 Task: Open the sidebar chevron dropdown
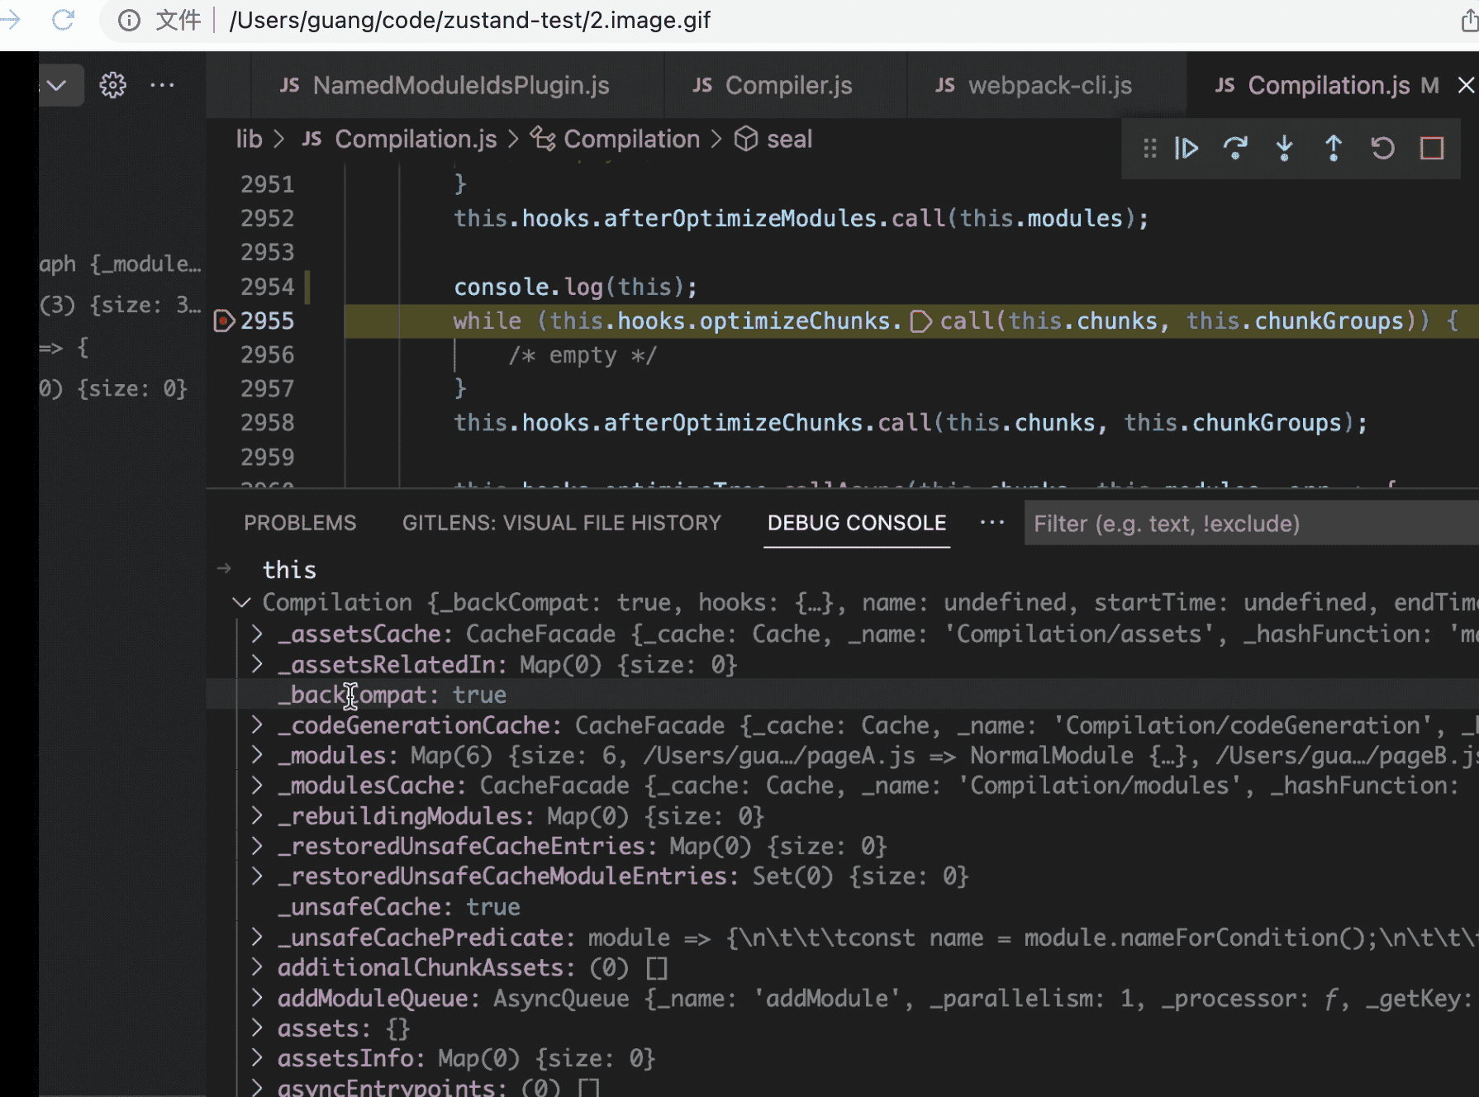pos(57,85)
